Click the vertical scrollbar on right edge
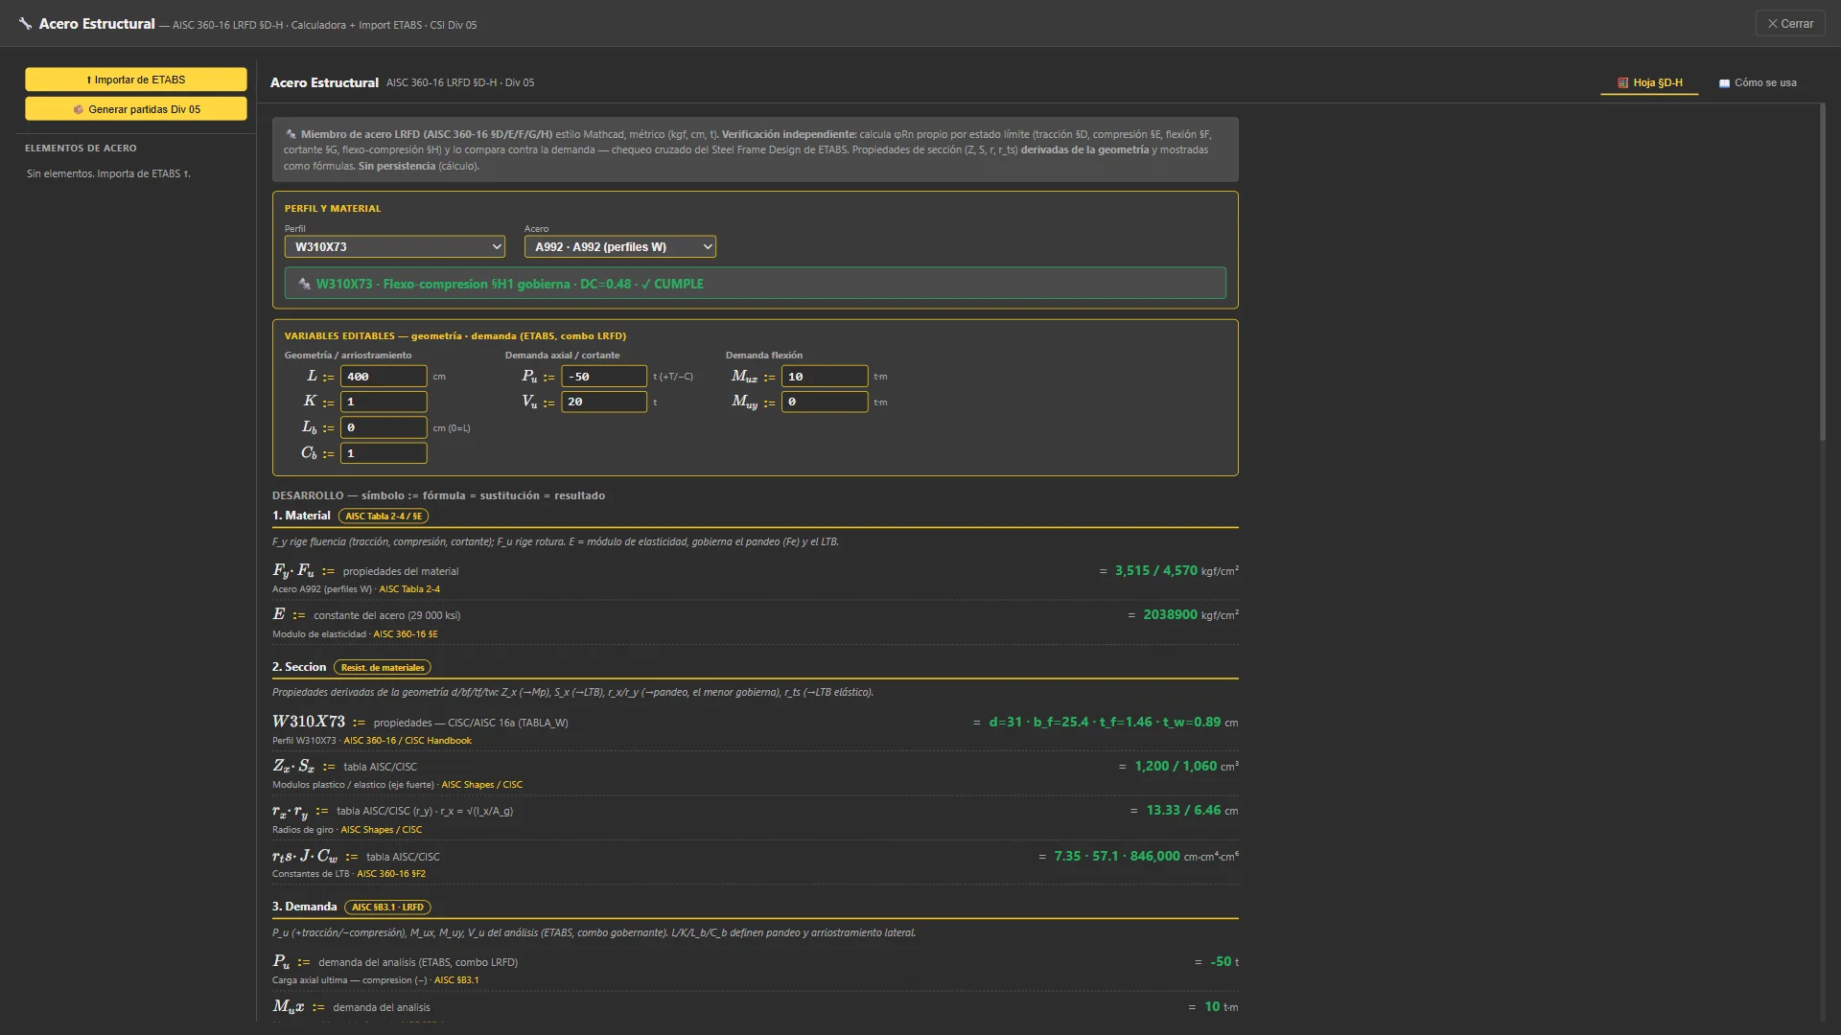Screen dimensions: 1841x1035 (x=1823, y=273)
